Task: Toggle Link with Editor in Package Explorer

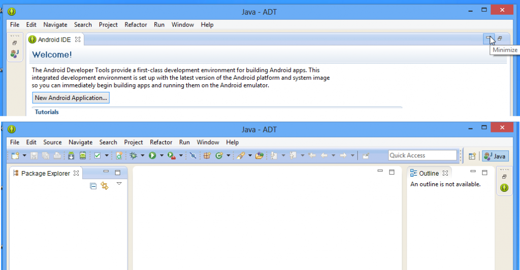Action: tap(105, 186)
